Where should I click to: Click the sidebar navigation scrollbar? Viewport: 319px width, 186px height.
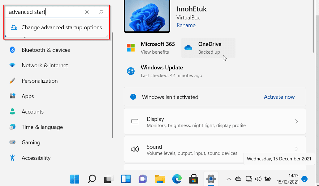(x=112, y=85)
